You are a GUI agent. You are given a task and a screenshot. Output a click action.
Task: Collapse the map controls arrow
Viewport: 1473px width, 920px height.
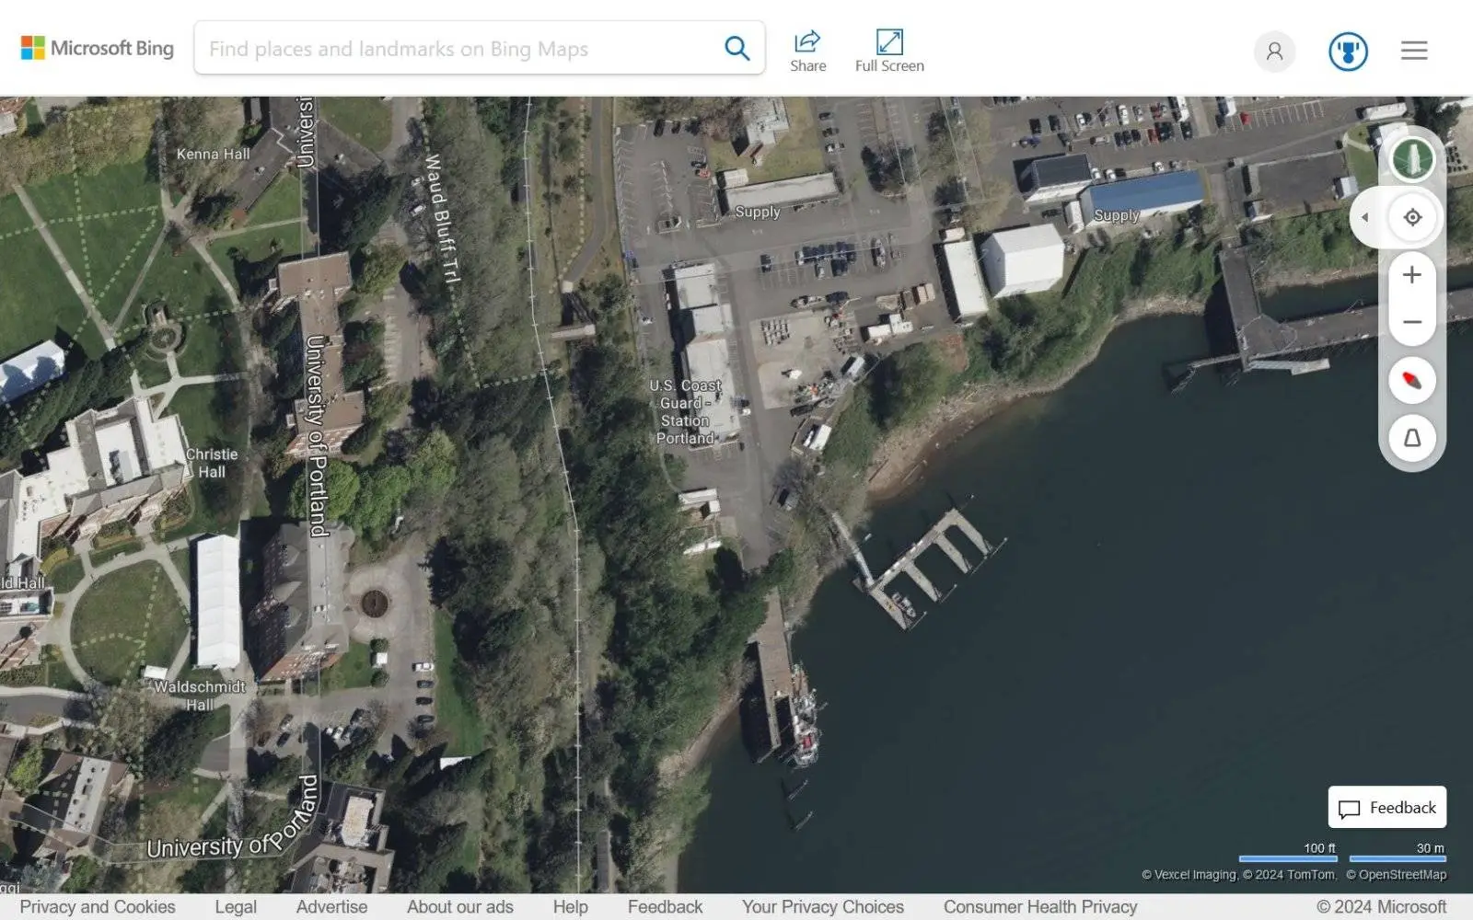1364,218
